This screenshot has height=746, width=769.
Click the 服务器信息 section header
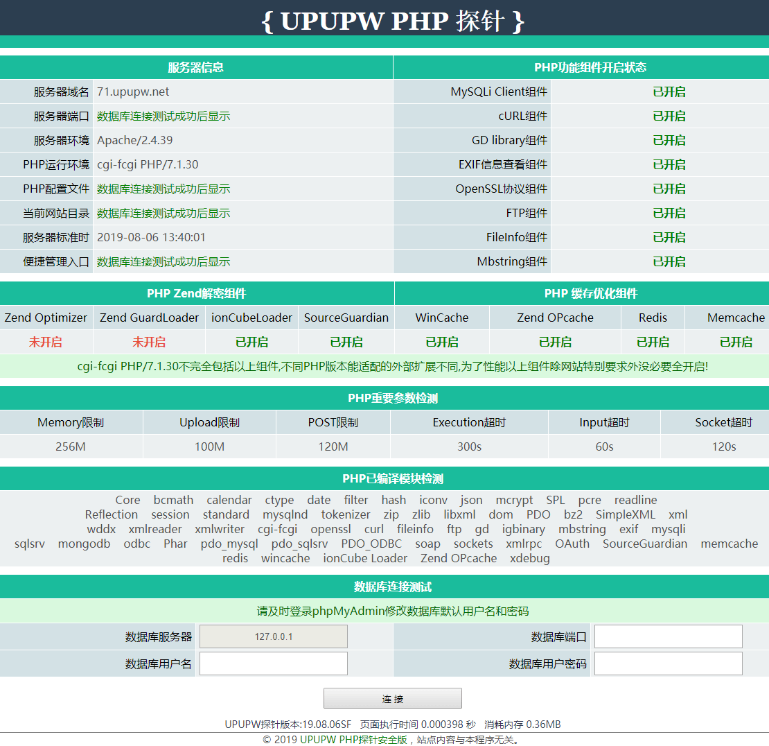coord(195,67)
